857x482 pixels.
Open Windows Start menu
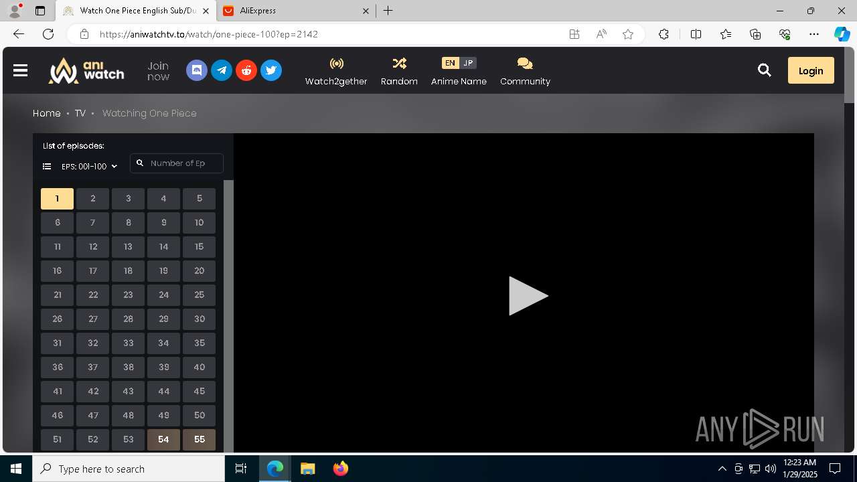16,469
